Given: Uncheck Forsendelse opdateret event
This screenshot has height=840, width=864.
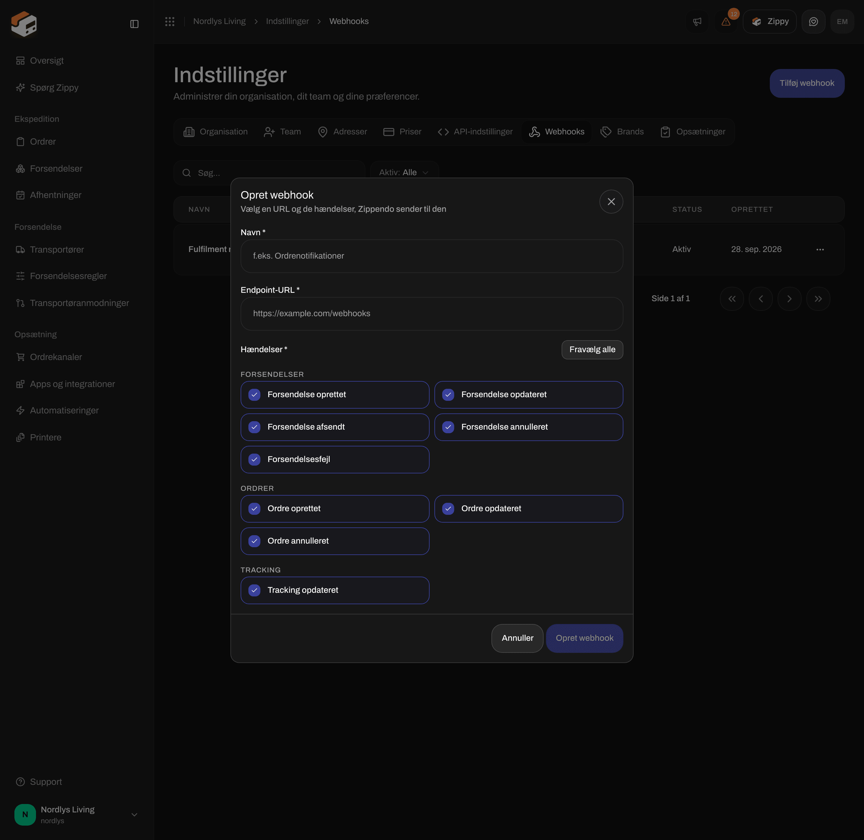Looking at the screenshot, I should 529,394.
